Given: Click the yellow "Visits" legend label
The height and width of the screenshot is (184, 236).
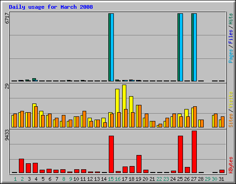Looking at the screenshot, I should pos(230,100).
